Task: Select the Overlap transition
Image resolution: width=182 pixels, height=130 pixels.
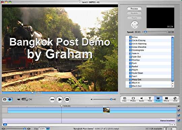Action: [x=148, y=60]
